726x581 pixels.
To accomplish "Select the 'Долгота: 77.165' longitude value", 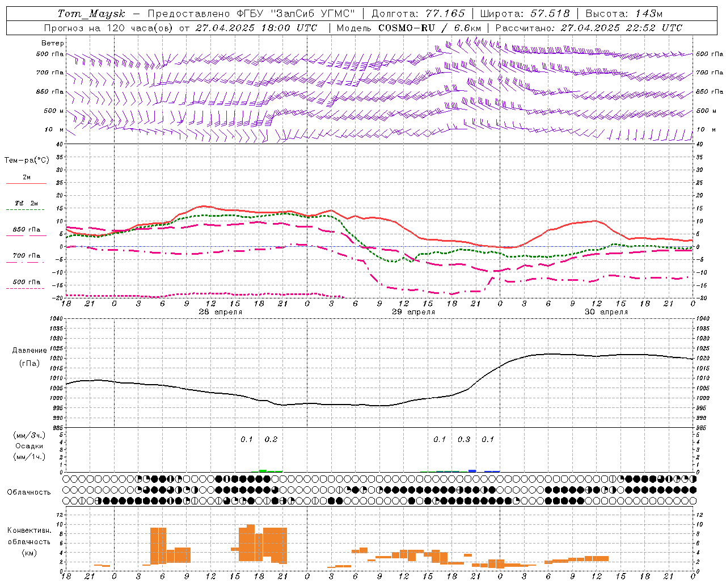I will click(x=418, y=14).
